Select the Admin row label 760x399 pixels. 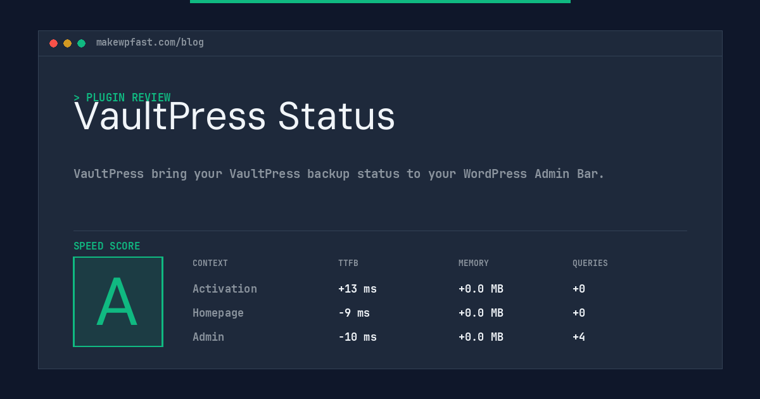tap(208, 337)
